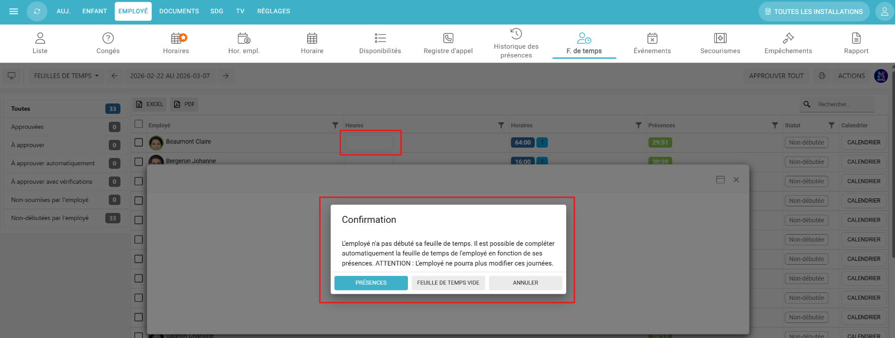Choose Feuille de temps vide button
The height and width of the screenshot is (338, 895).
click(448, 283)
